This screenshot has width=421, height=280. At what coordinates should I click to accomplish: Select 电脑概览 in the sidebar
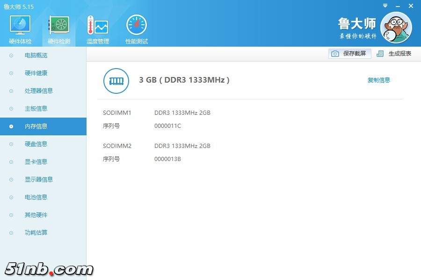click(36, 56)
